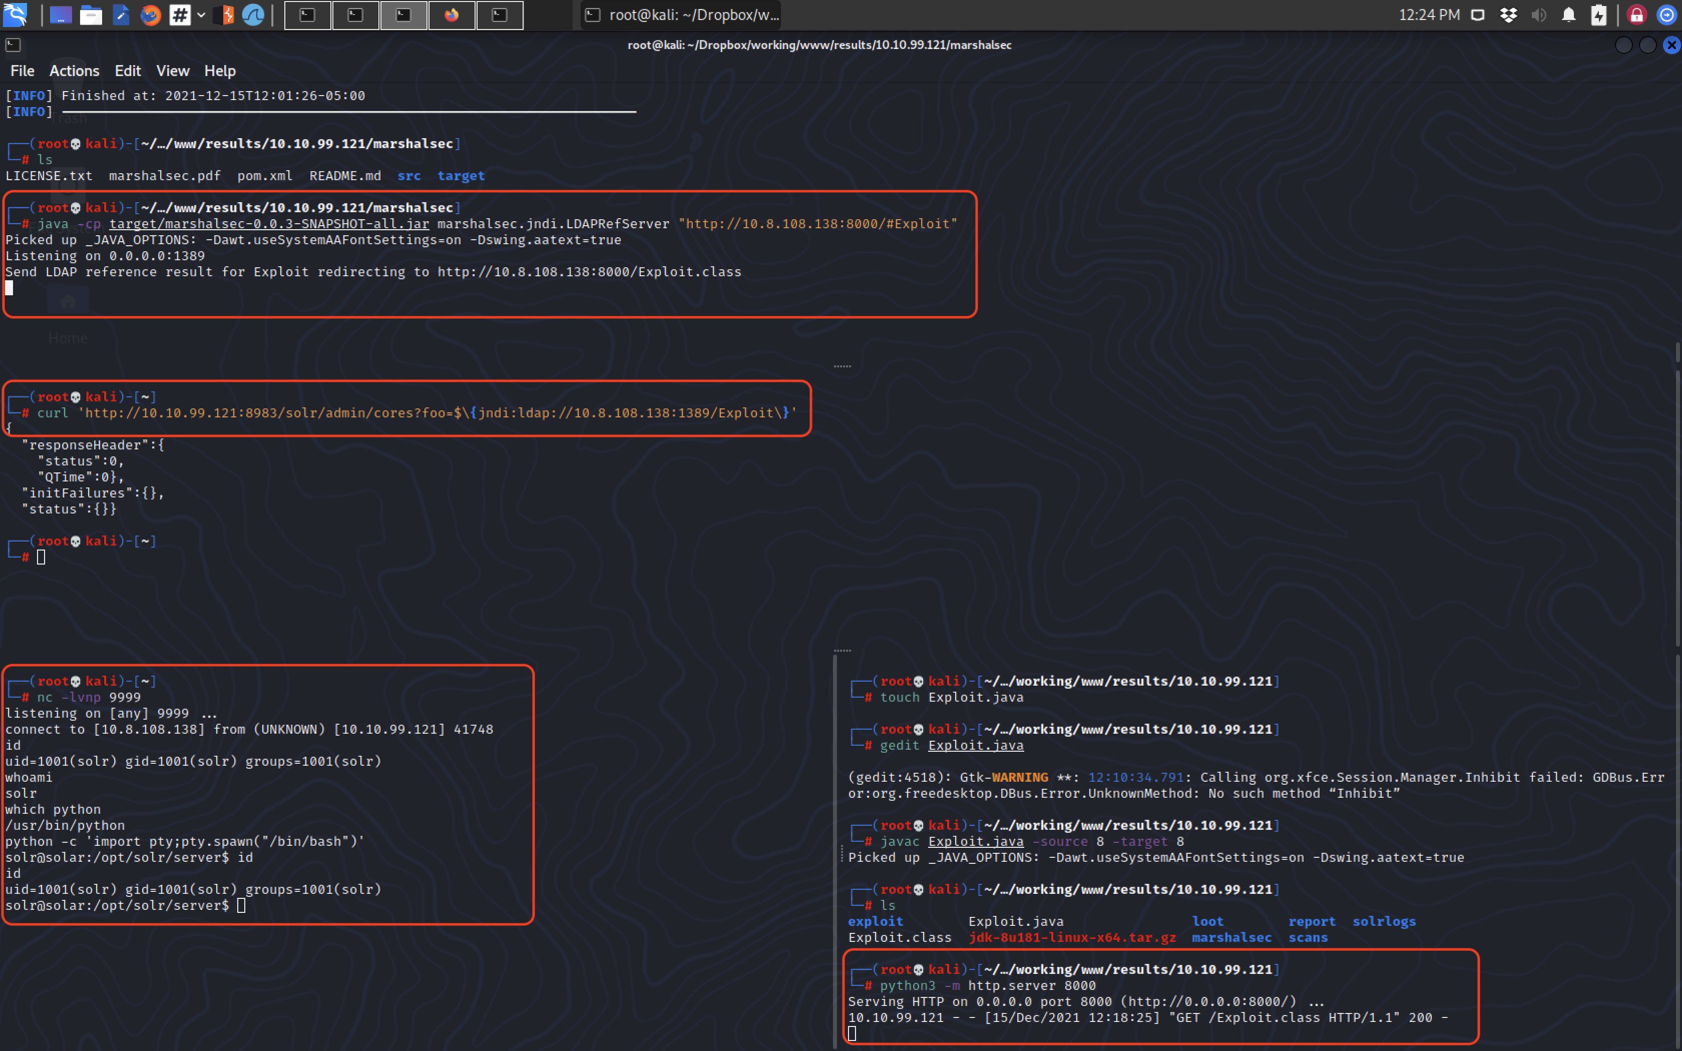Click jdk-8u181-linux-x64.tar.gz in the listing

pos(1072,938)
